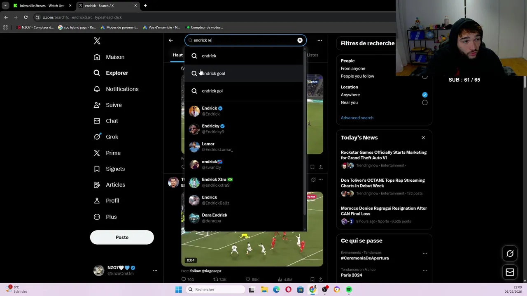Open Articles section
The width and height of the screenshot is (527, 296).
point(110,185)
